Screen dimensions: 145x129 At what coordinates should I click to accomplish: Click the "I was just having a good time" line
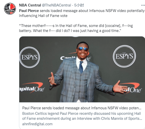[x=96, y=31]
